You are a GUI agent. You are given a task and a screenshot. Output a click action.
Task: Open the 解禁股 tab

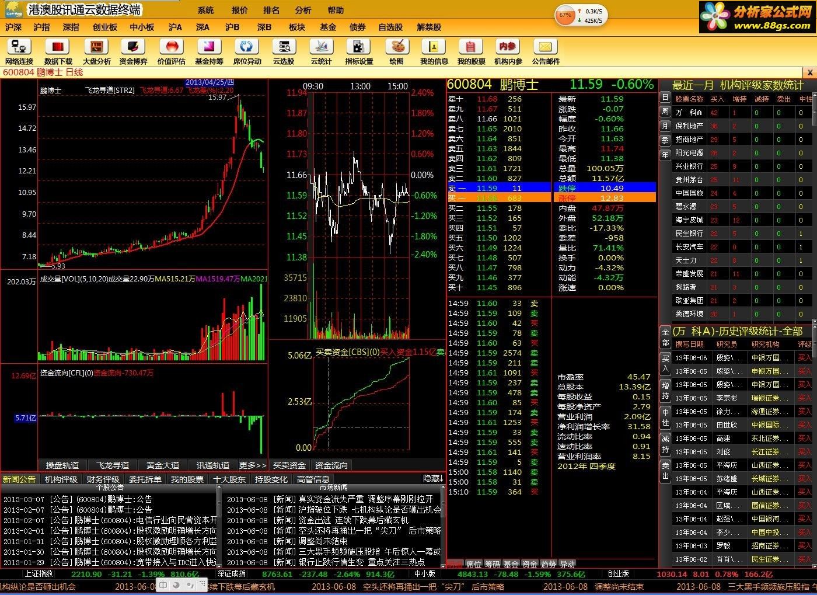pos(429,27)
